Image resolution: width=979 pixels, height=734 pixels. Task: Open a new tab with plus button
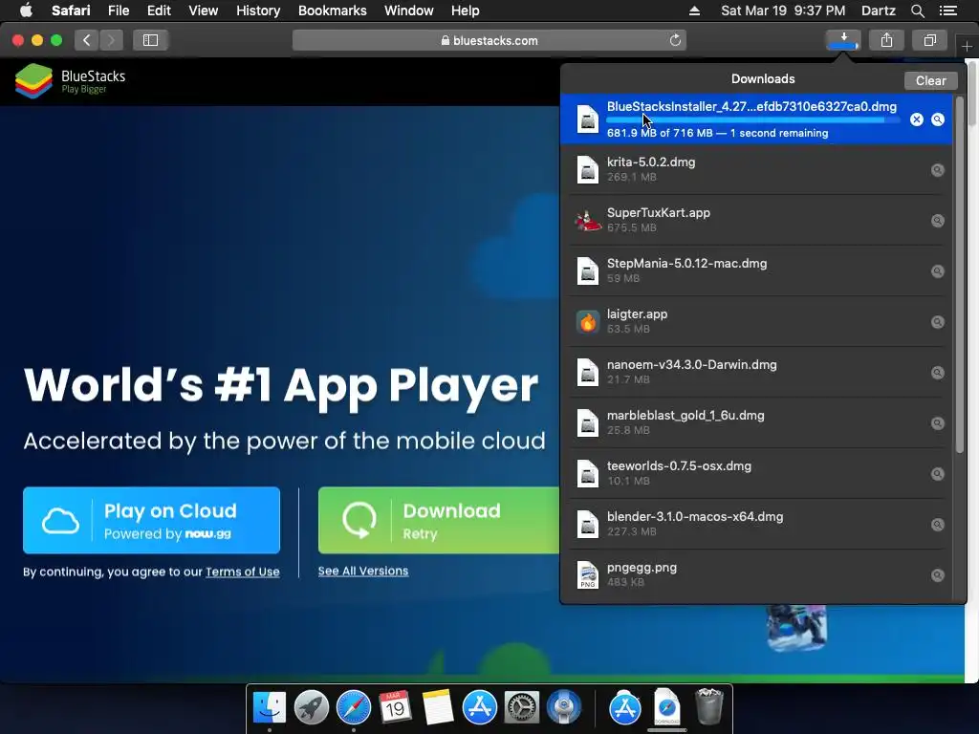point(967,47)
